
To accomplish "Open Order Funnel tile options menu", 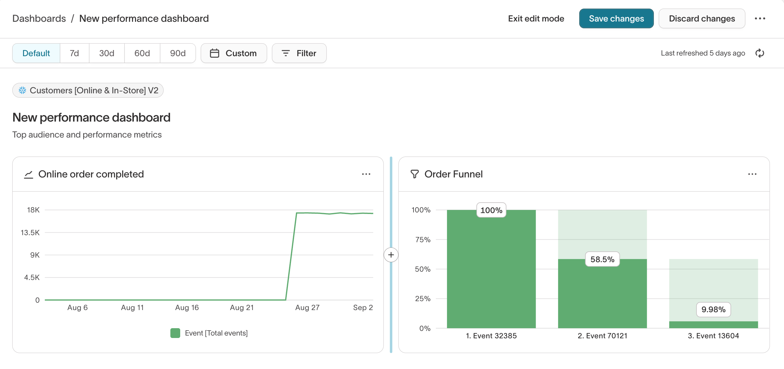I will pos(752,174).
